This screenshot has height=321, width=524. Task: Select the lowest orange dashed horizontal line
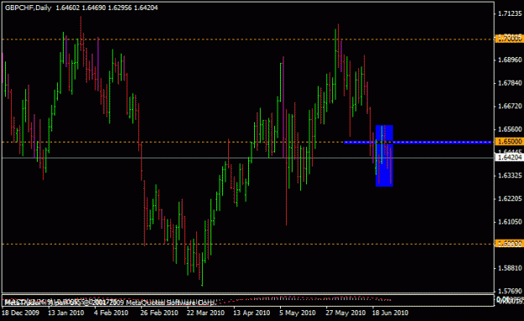pyautogui.click(x=247, y=244)
